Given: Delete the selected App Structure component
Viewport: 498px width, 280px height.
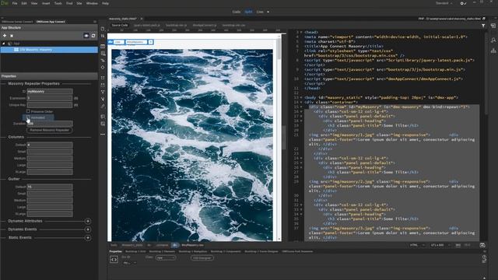Looking at the screenshot, I should click(x=12, y=36).
